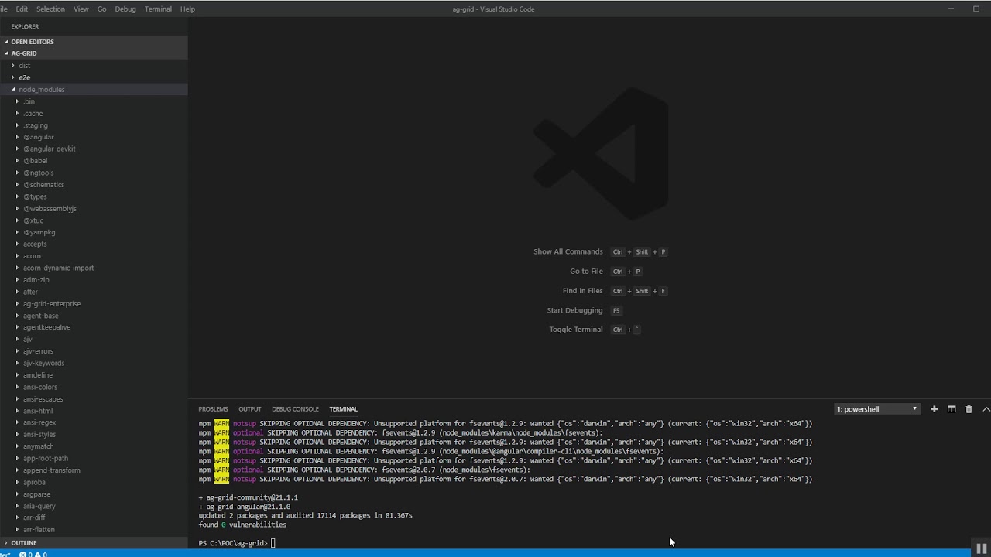
Task: Expand the ag-grid-enterprise folder arrow
Action: 17,304
